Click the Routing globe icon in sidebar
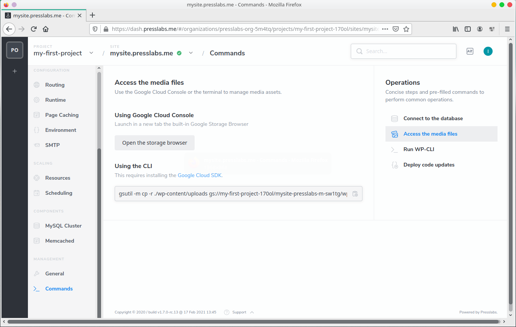The height and width of the screenshot is (327, 516). tap(37, 85)
